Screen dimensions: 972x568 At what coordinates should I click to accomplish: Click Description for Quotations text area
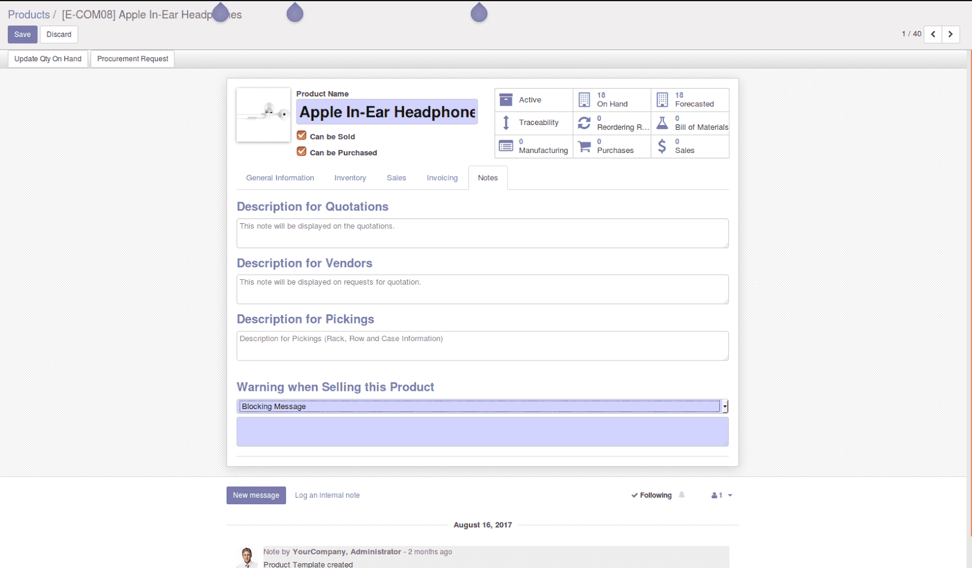(x=482, y=233)
